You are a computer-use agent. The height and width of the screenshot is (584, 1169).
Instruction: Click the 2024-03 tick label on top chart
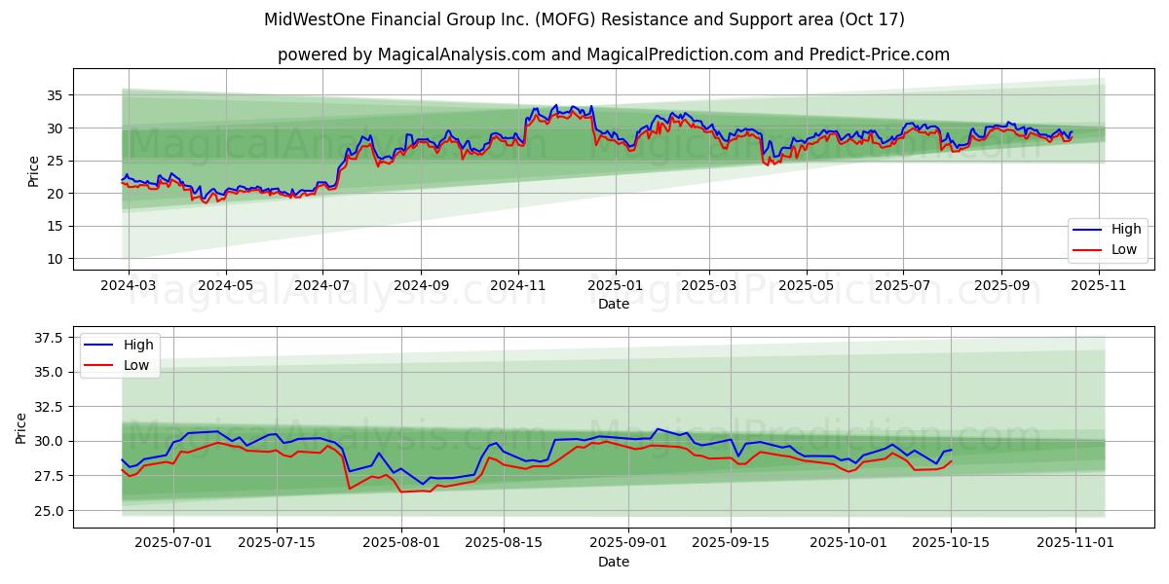point(128,286)
